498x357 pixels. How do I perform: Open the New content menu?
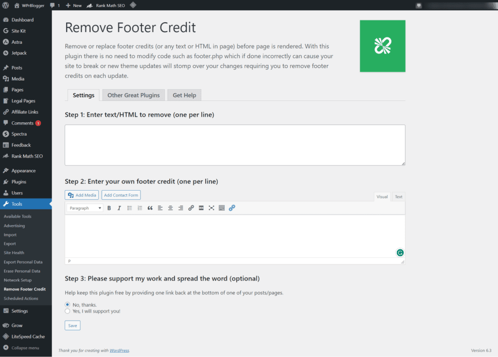[74, 5]
